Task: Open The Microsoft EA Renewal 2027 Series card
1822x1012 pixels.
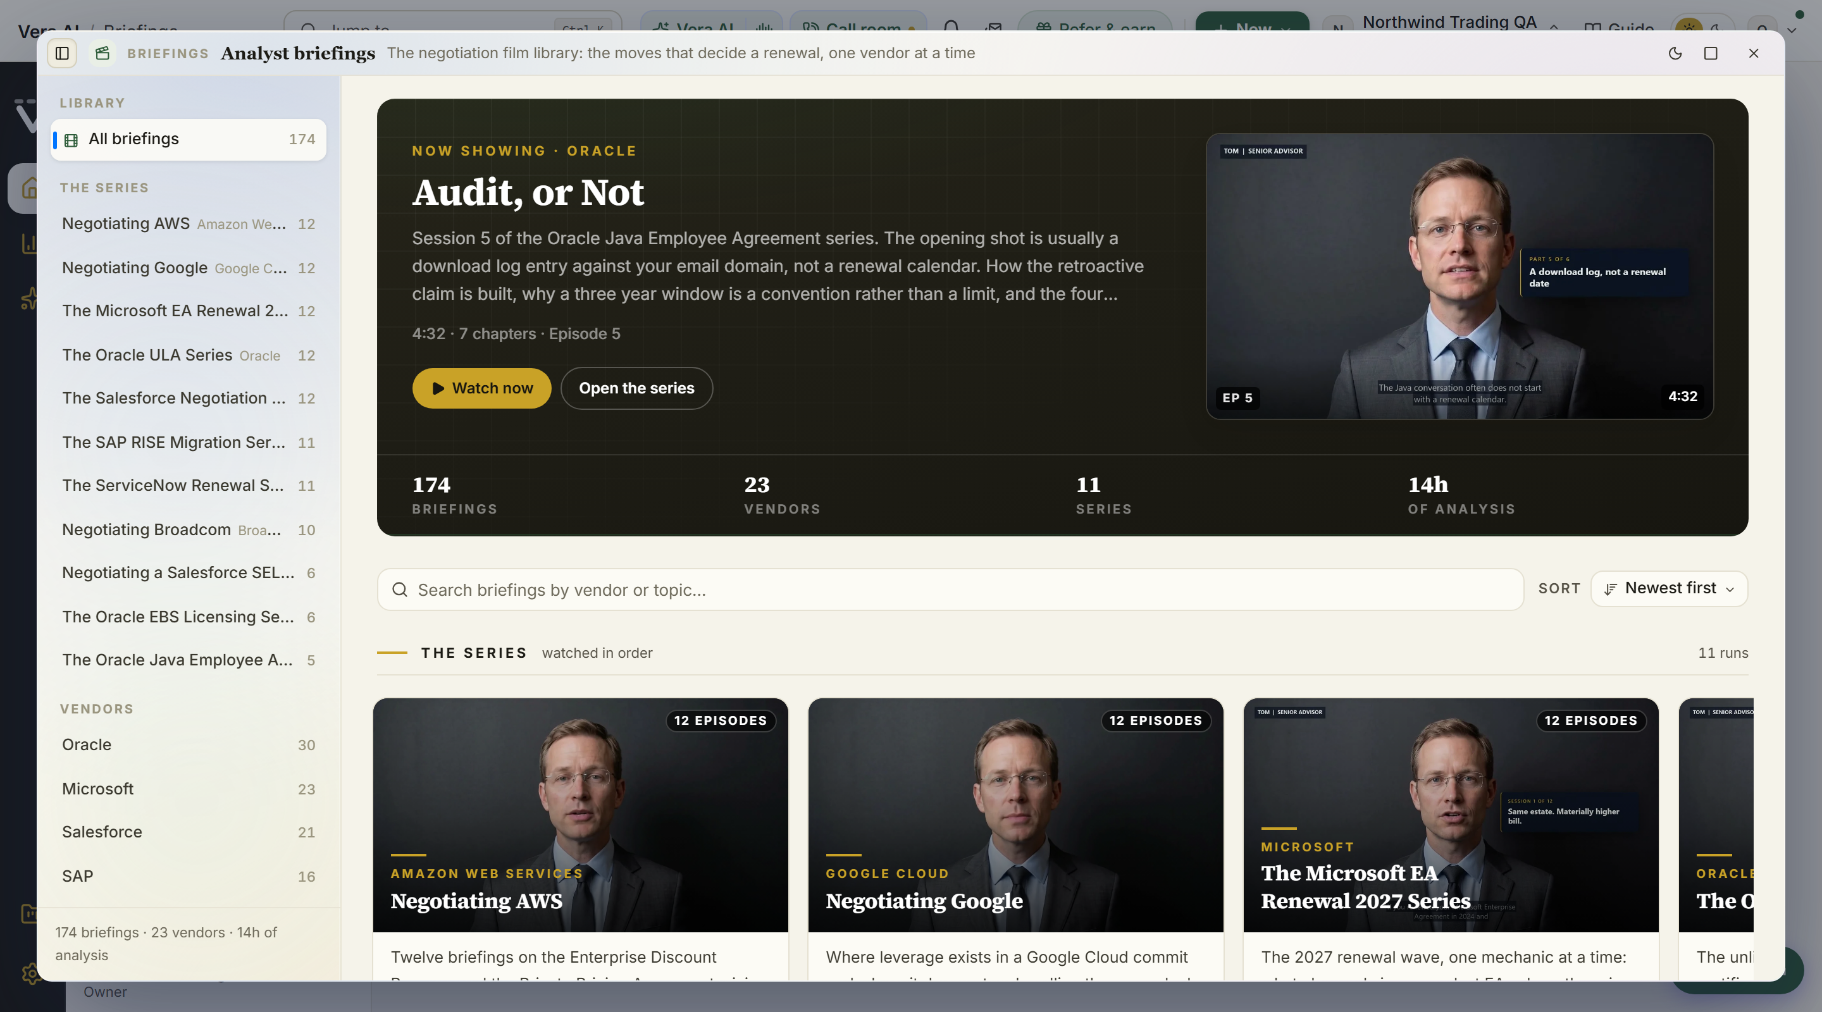Action: coord(1451,839)
